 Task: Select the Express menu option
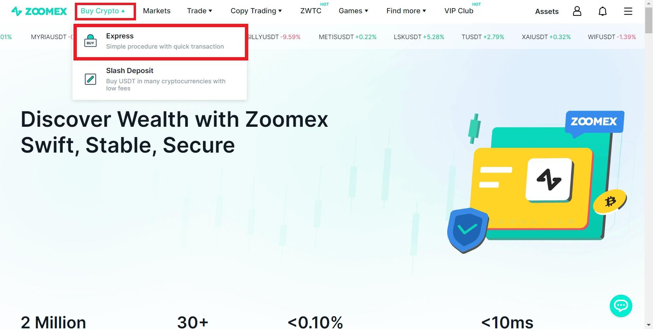(161, 42)
